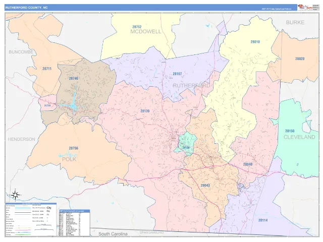This screenshot has width=323, height=242.
Task: Click the MCDOWELL county label
Action: click(x=146, y=31)
